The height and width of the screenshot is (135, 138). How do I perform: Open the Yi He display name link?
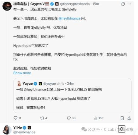(x=18, y=128)
